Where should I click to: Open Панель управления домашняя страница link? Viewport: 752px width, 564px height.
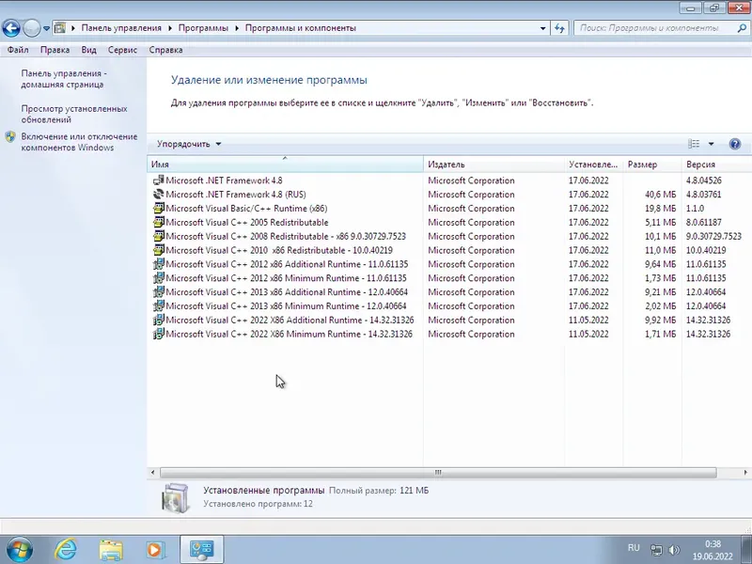64,79
